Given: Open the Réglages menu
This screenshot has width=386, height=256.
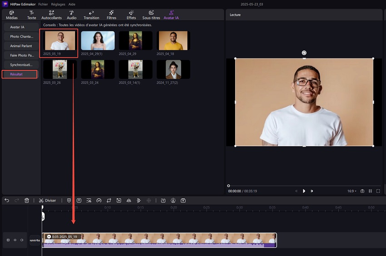Looking at the screenshot, I should pyautogui.click(x=58, y=4).
